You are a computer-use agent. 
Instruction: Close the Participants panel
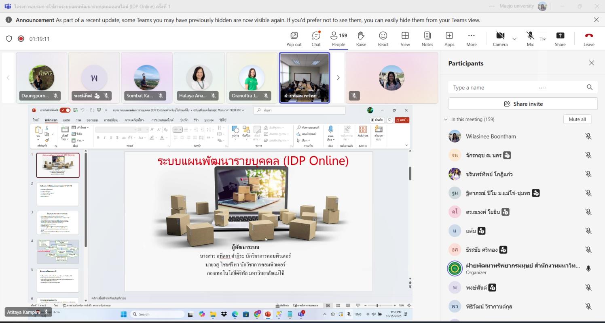click(x=591, y=63)
